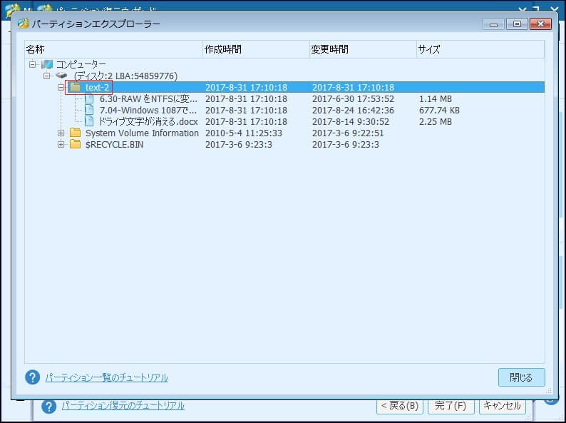Click created time 2010-5-4 11:25:33
The image size is (566, 423).
pos(244,133)
